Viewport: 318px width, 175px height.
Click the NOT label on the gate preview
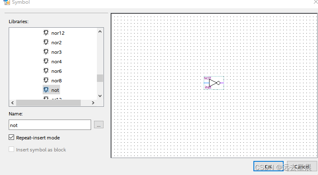pyautogui.click(x=207, y=78)
